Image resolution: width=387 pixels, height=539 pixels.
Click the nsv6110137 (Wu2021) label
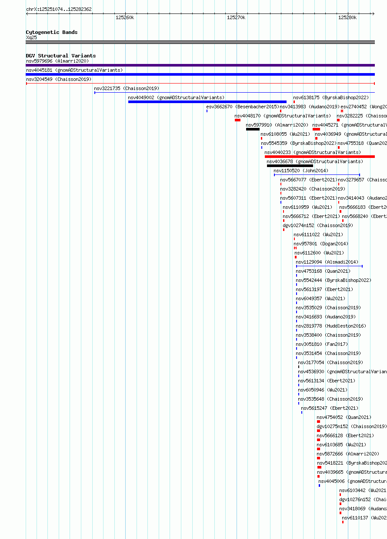tap(364, 518)
